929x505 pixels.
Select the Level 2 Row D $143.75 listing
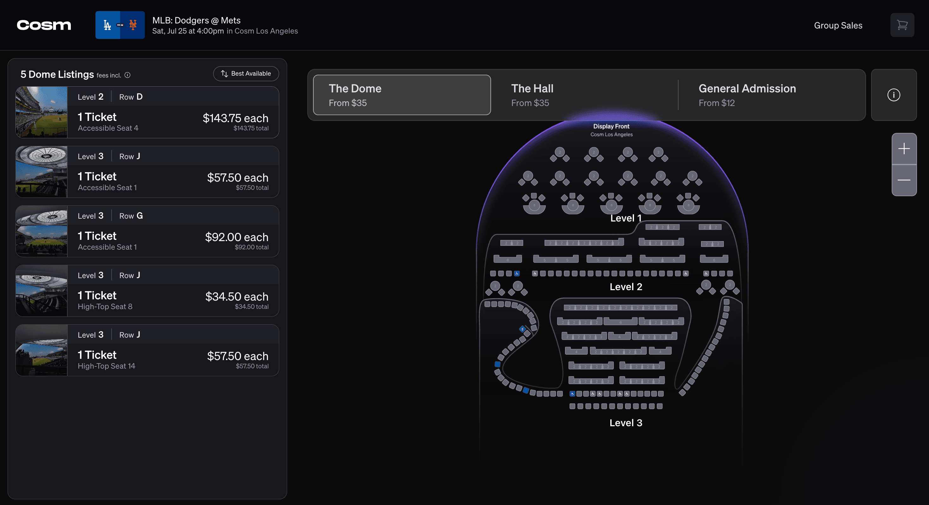tap(147, 112)
